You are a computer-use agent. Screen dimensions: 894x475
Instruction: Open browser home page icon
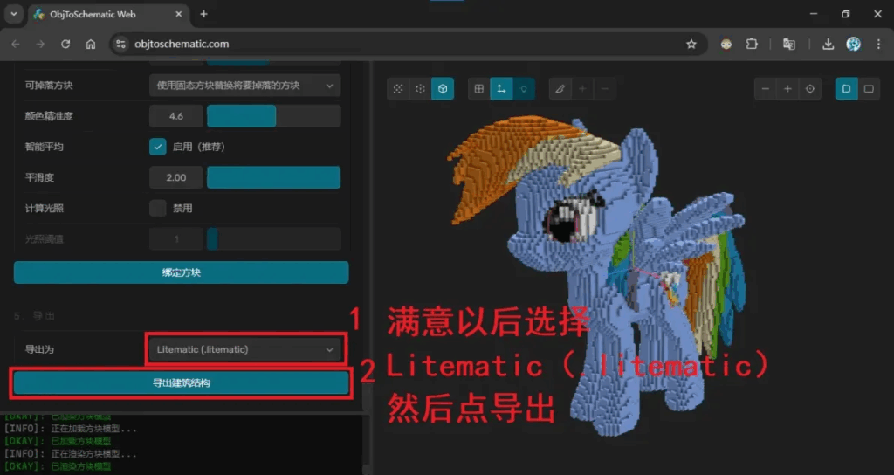pos(91,44)
